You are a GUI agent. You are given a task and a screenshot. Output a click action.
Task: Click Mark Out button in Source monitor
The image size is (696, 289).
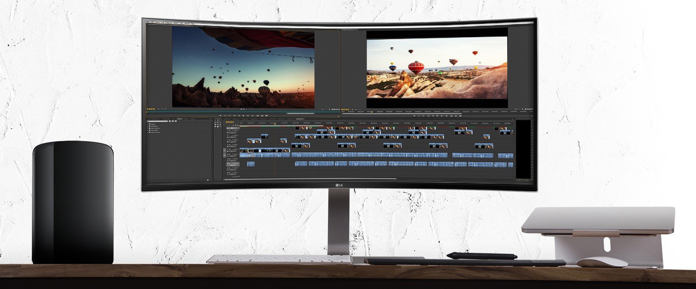[230, 116]
